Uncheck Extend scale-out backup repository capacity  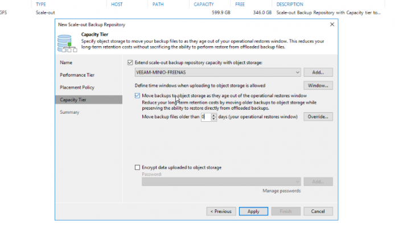point(130,63)
